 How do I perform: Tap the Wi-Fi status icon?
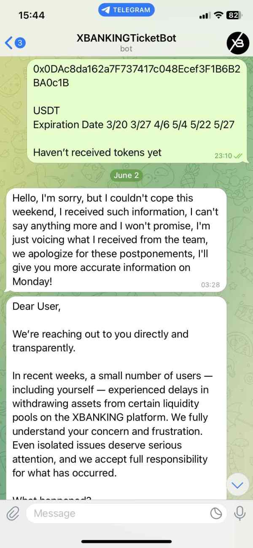pyautogui.click(x=218, y=15)
